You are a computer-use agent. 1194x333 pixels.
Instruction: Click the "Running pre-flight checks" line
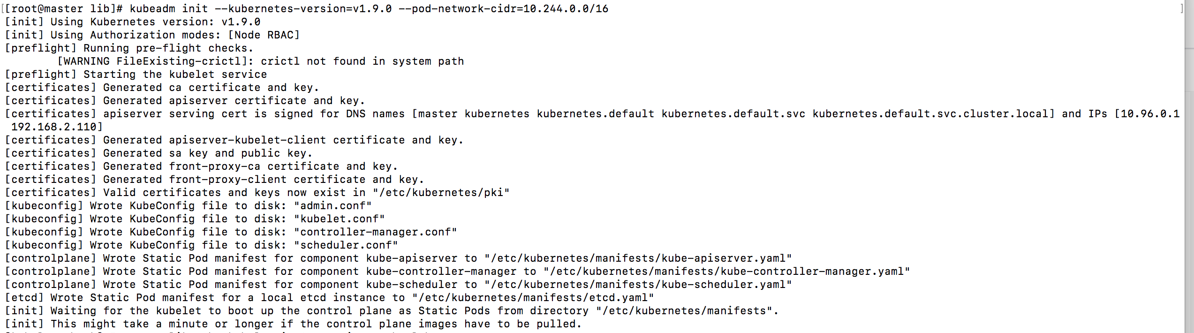click(x=168, y=48)
